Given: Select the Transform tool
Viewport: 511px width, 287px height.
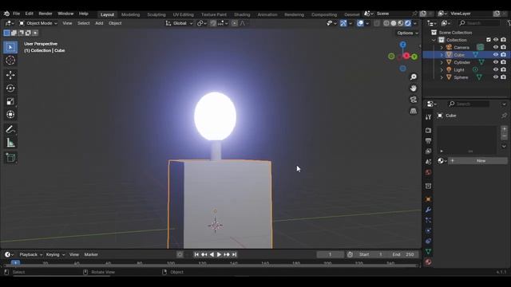Looking at the screenshot, I should [x=10, y=114].
